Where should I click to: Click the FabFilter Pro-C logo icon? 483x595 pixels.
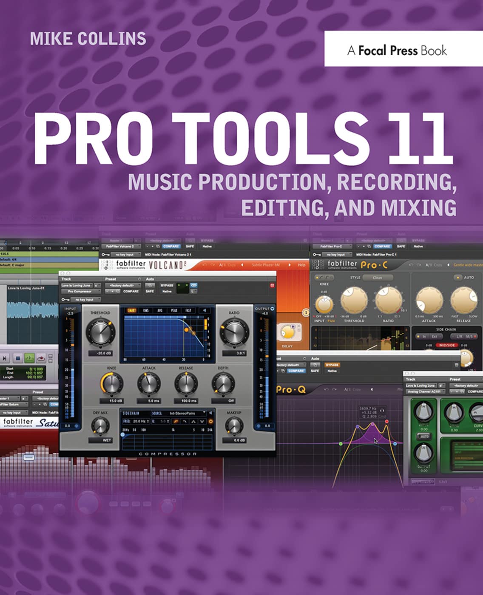(318, 265)
